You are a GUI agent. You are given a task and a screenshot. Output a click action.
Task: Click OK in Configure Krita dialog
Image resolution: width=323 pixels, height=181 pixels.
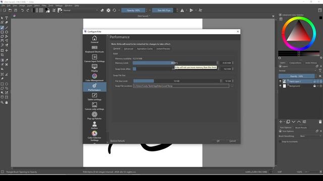pos(218,141)
